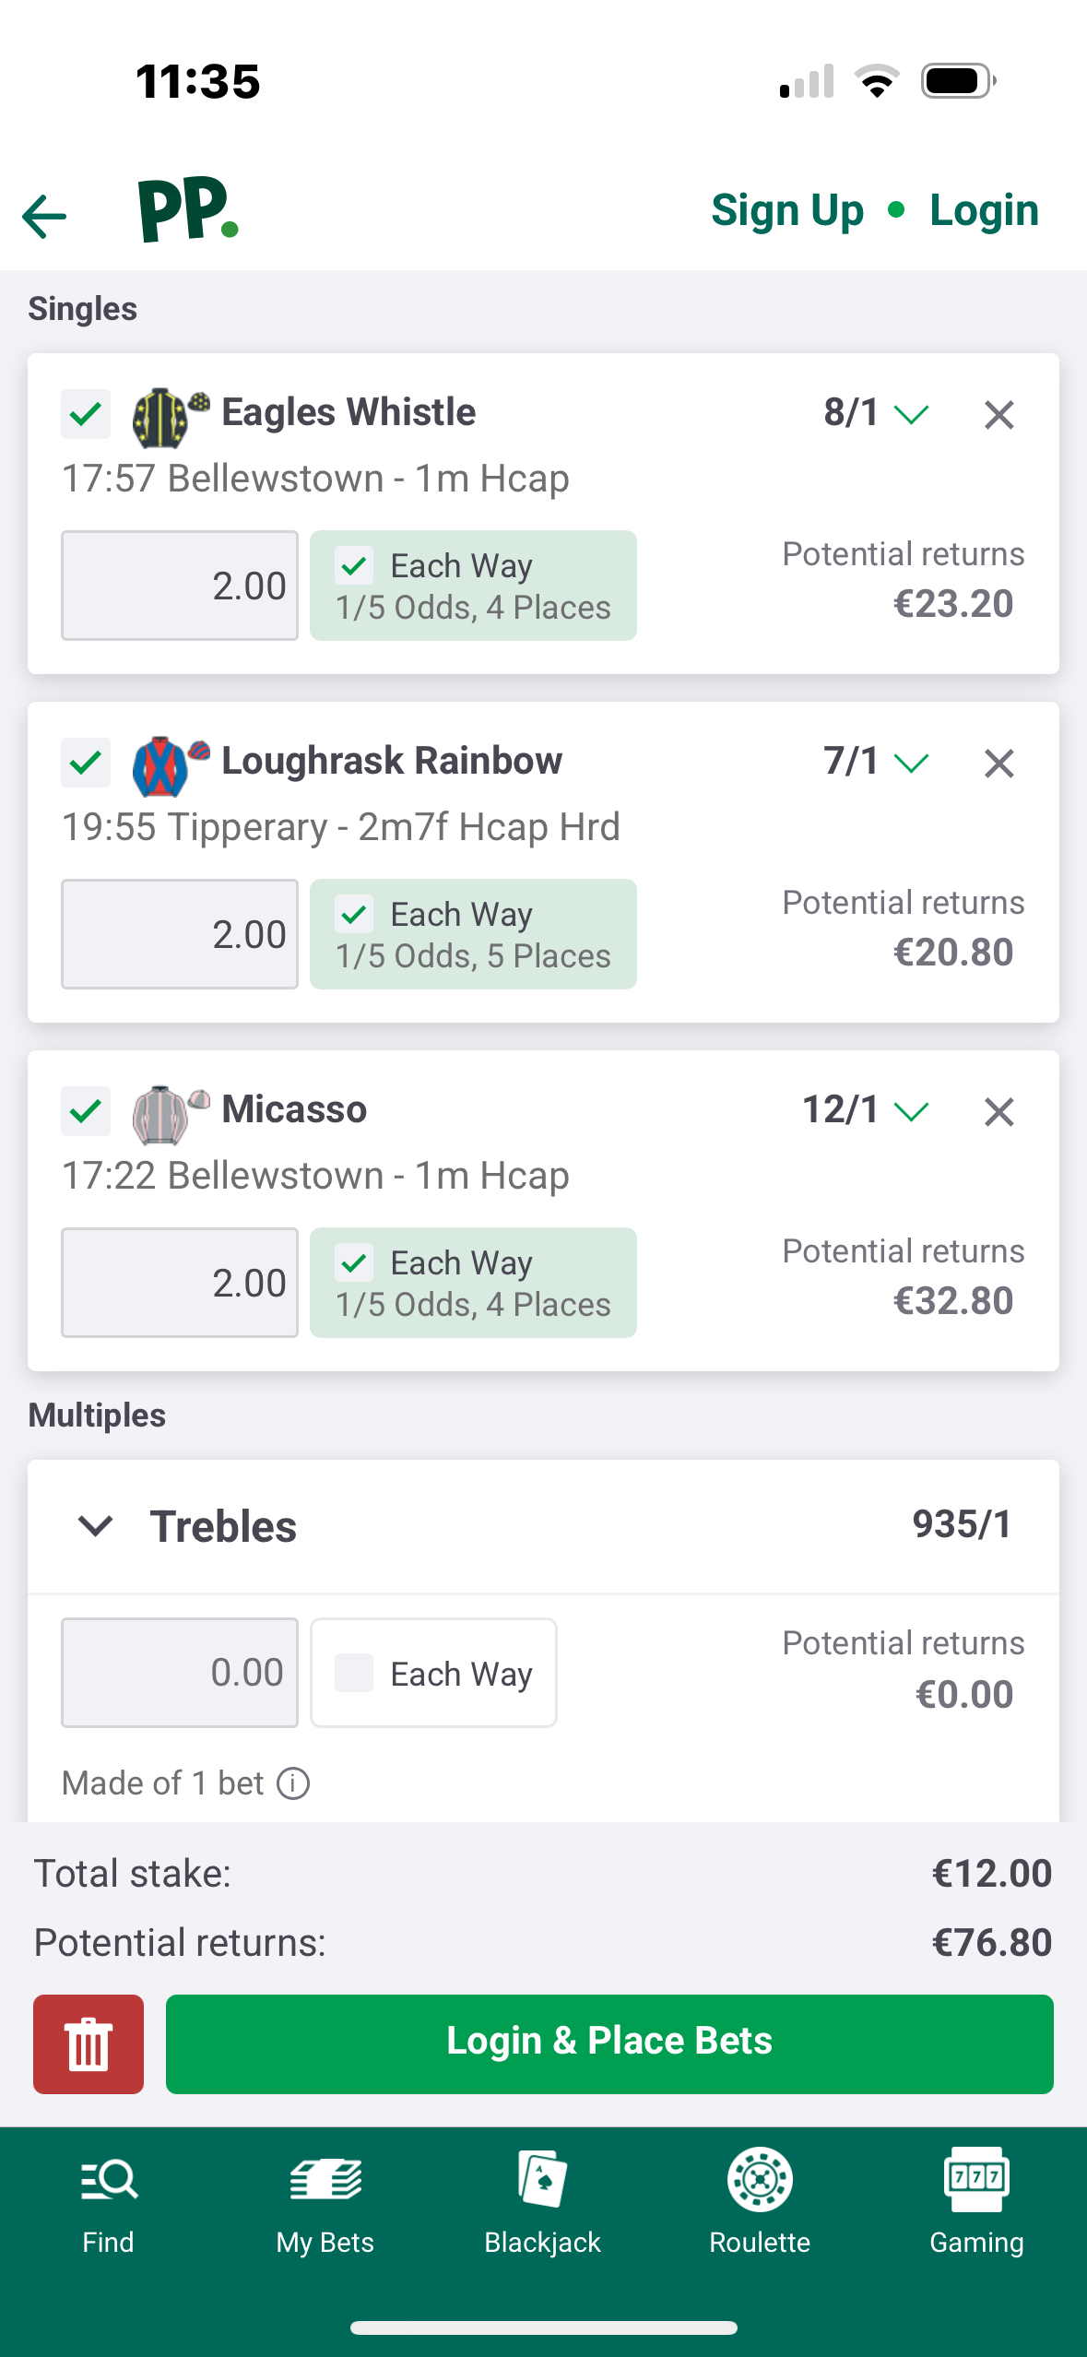
Task: Tap the back arrow icon
Action: pos(44,217)
